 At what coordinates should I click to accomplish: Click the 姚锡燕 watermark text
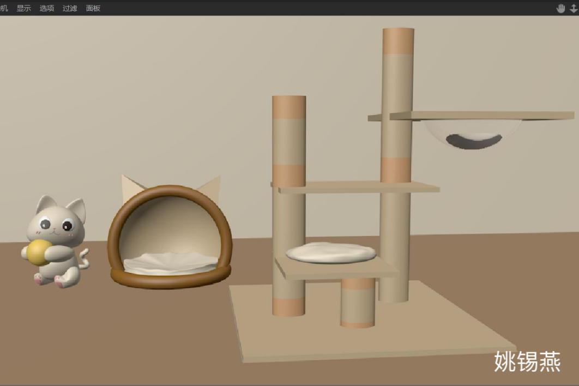(527, 361)
